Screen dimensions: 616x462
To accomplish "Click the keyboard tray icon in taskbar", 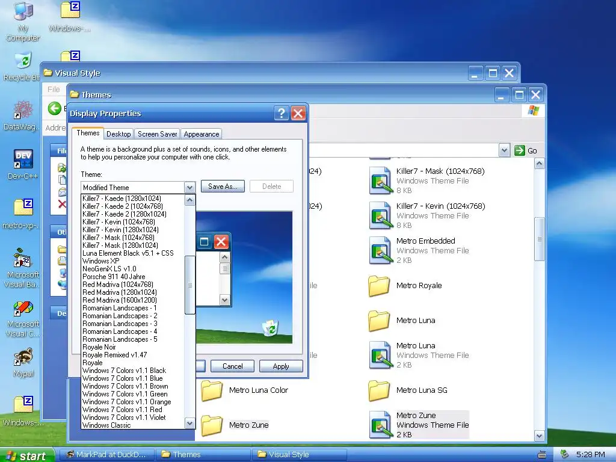I will (542, 455).
